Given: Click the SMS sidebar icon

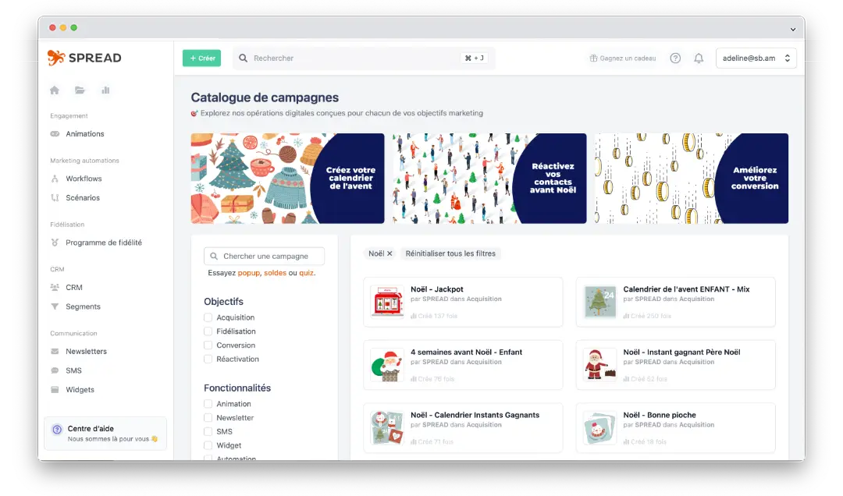Looking at the screenshot, I should pos(54,370).
